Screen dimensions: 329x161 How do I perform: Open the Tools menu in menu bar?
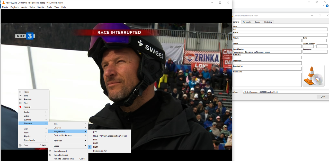(x=49, y=7)
